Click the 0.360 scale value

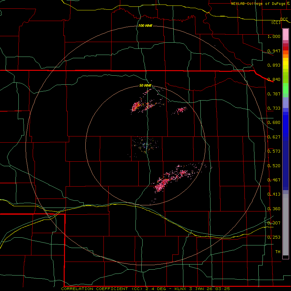point(274,209)
